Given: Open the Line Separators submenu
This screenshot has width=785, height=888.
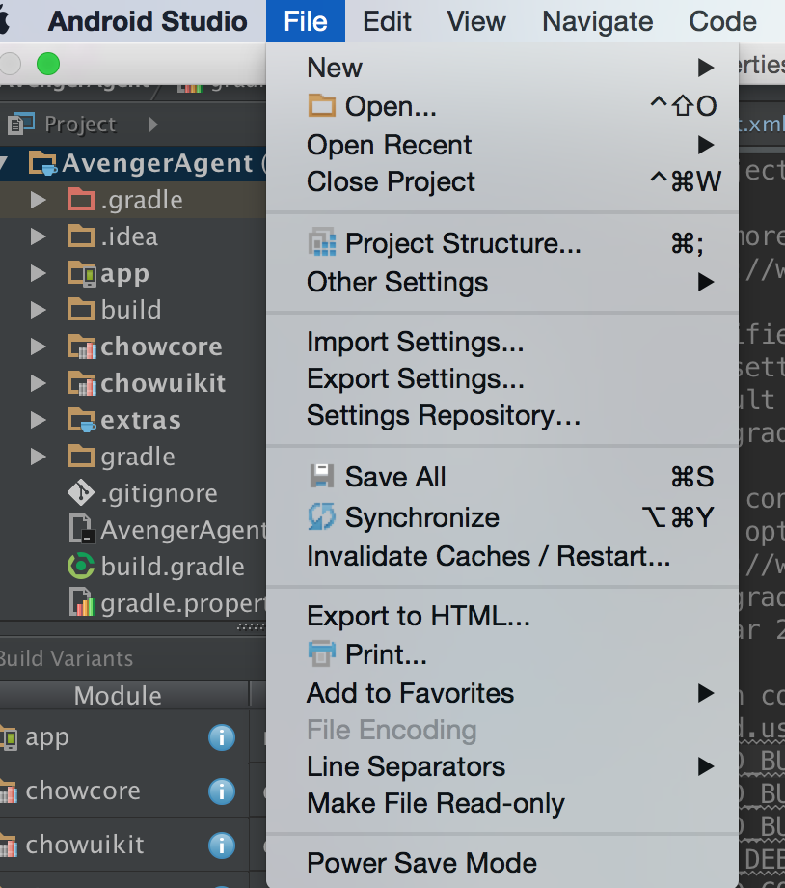Looking at the screenshot, I should 502,766.
